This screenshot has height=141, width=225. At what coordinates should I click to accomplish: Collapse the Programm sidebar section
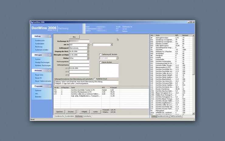click(50, 86)
